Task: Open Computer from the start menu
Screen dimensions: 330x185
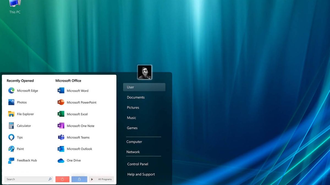Action: [134, 142]
